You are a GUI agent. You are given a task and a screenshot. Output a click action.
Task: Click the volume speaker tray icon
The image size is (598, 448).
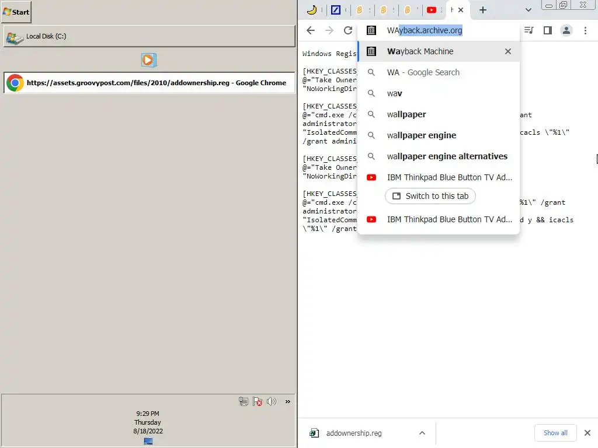pyautogui.click(x=272, y=401)
